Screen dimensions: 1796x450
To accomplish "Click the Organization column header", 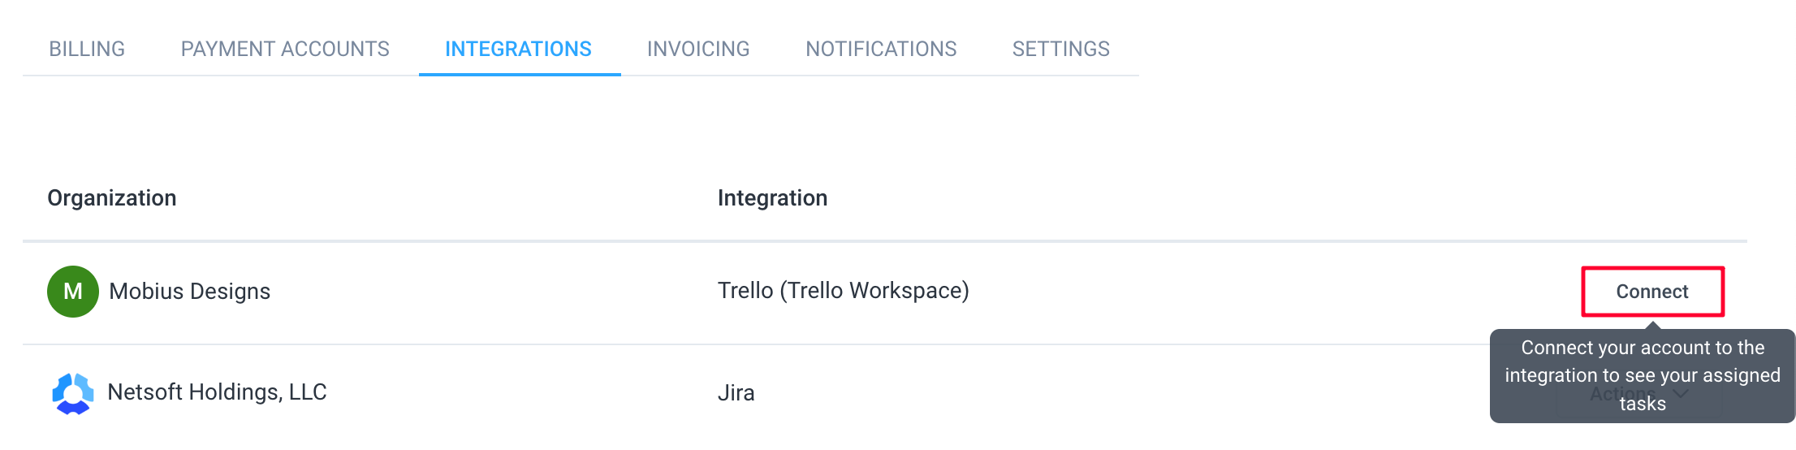I will pyautogui.click(x=112, y=198).
